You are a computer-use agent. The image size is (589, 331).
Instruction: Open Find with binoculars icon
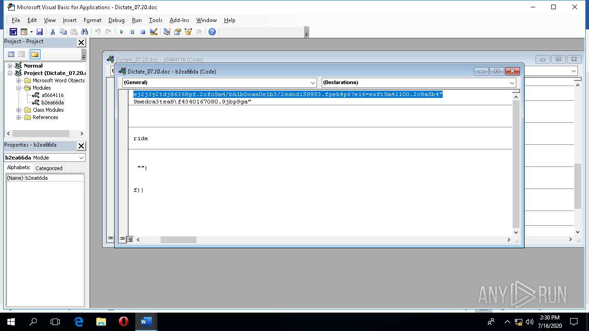[84, 32]
